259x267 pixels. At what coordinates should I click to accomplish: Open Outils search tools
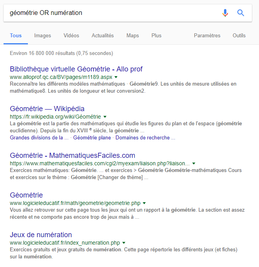tap(239, 35)
